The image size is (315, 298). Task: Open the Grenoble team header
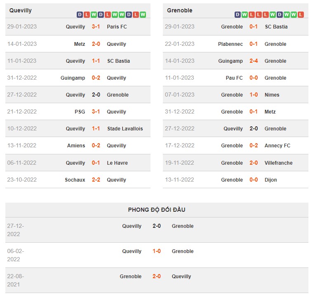coord(179,10)
